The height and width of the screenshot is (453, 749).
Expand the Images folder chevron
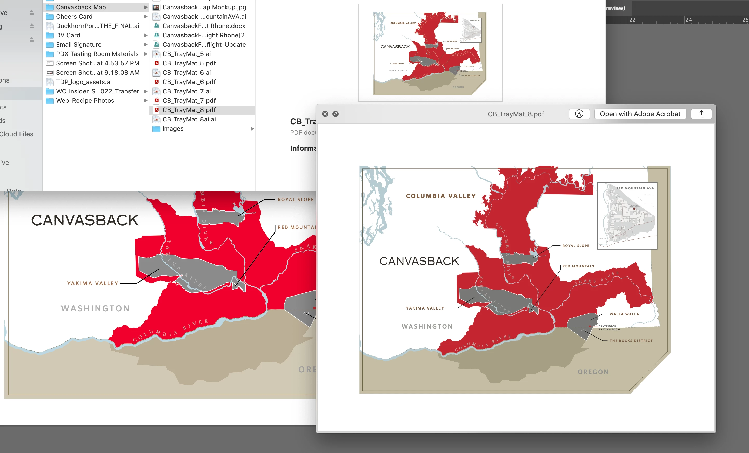pyautogui.click(x=252, y=129)
